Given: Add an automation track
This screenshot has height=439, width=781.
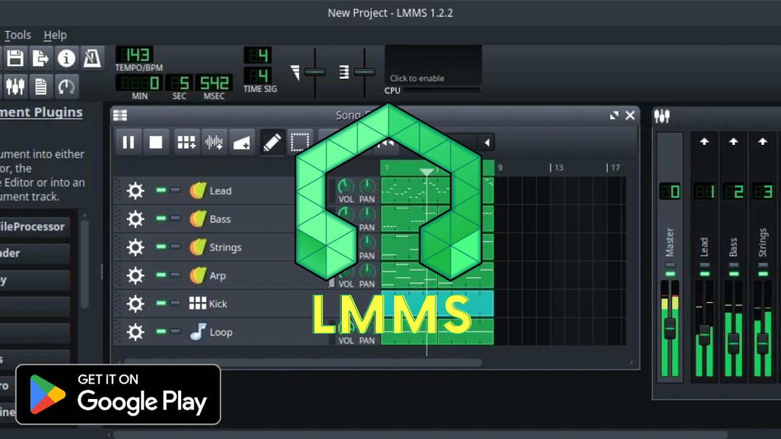Looking at the screenshot, I should tap(241, 143).
